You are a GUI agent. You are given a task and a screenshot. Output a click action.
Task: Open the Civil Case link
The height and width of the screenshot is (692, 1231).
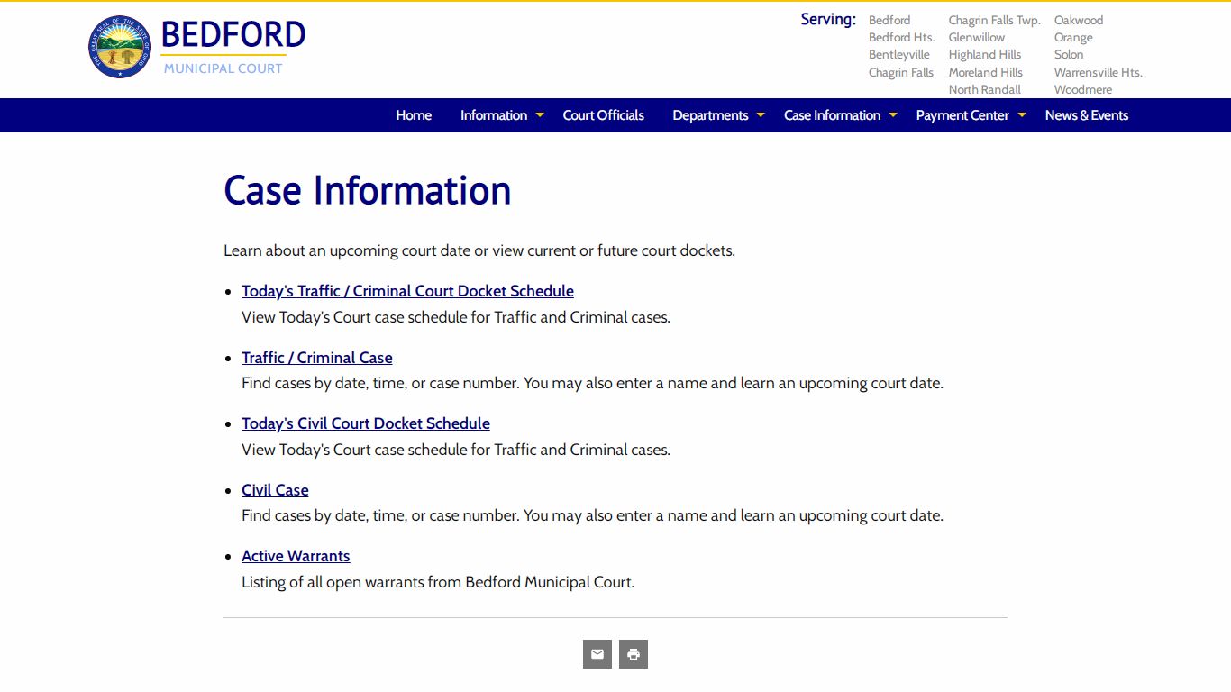275,490
